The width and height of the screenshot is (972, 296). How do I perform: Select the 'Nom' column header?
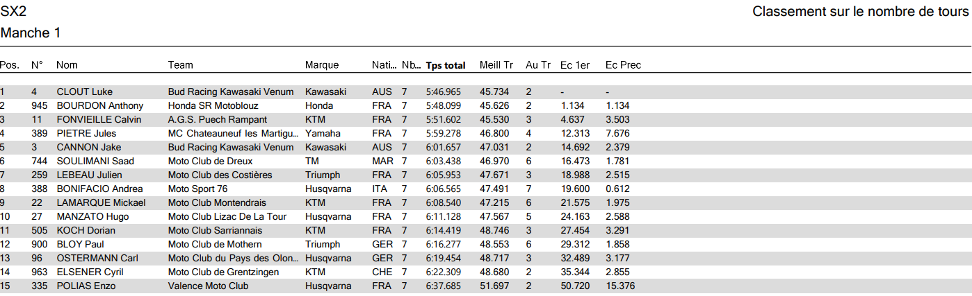pos(67,65)
